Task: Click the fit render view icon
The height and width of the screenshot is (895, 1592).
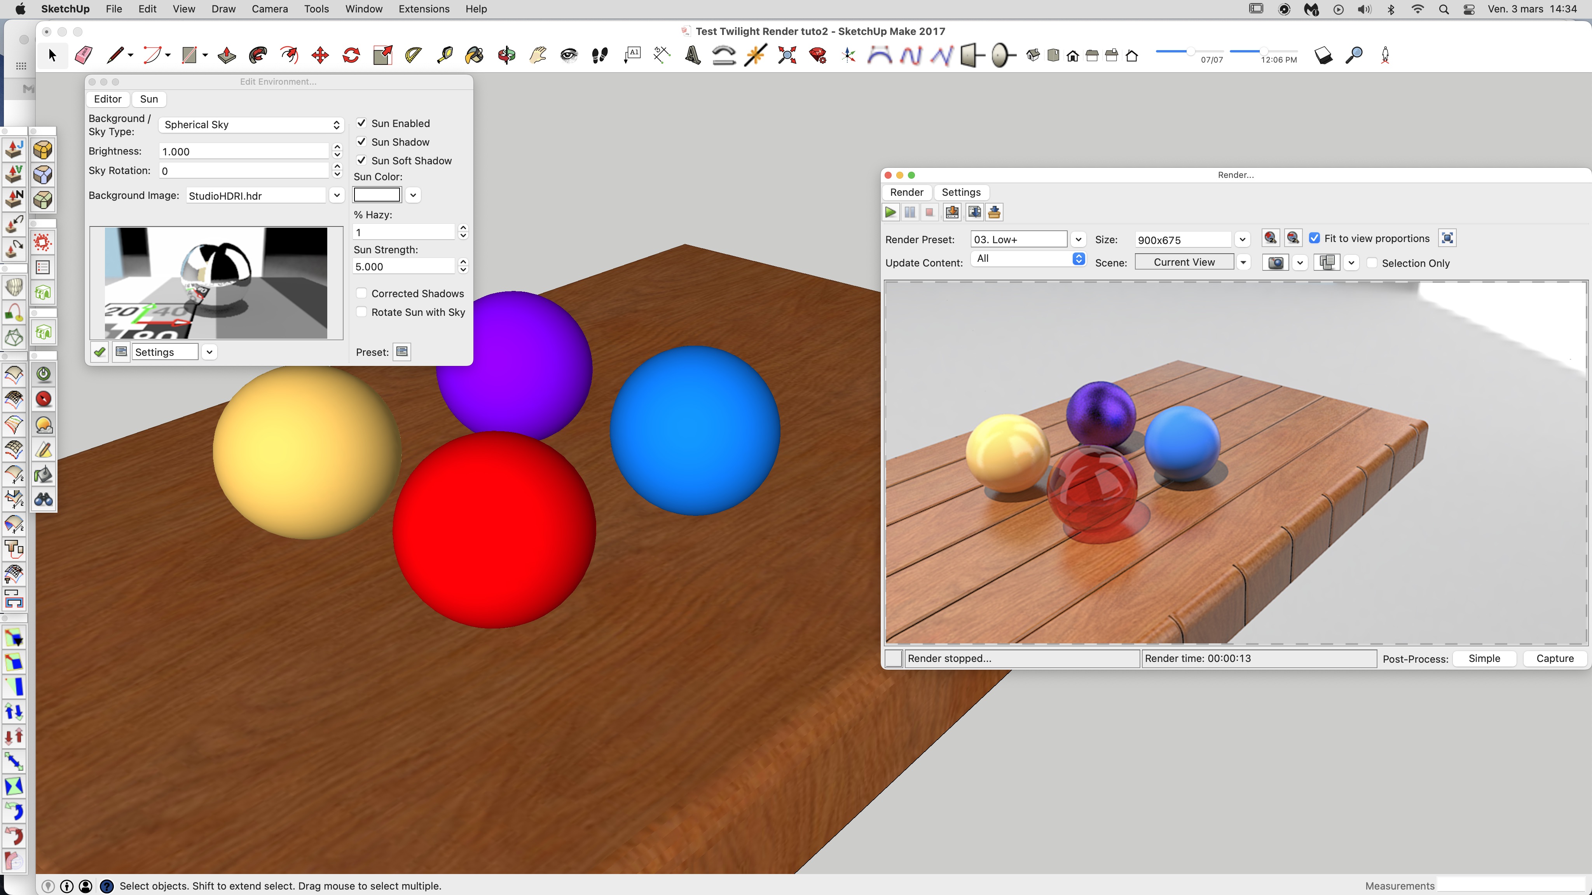Action: point(1447,239)
